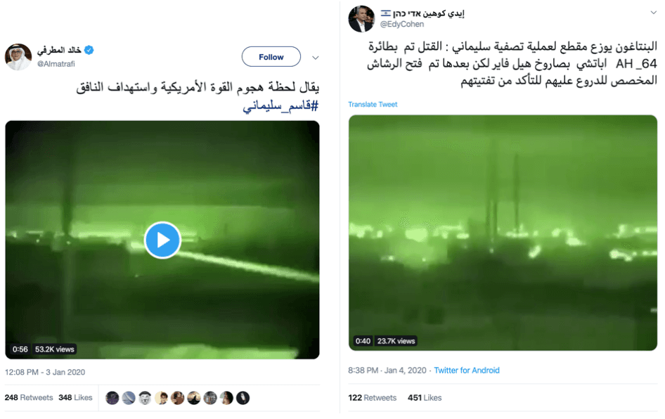View the 348 Likes list
This screenshot has height=419, width=665.
tap(75, 397)
